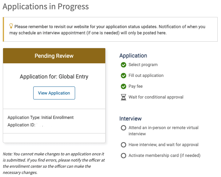Click the hourglass icon for conditional approval
The width and height of the screenshot is (221, 177).
[123, 97]
